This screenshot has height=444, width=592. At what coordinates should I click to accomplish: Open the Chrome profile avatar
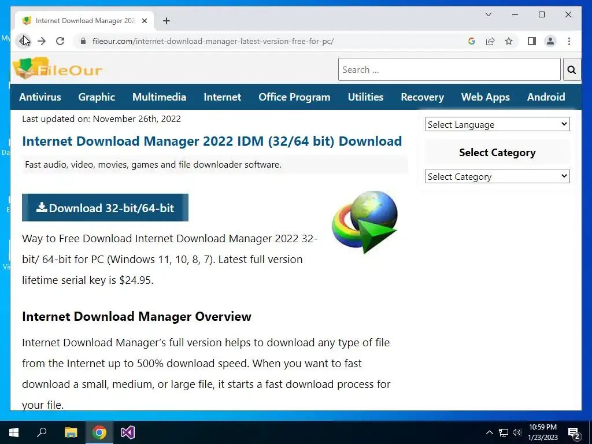pyautogui.click(x=550, y=41)
